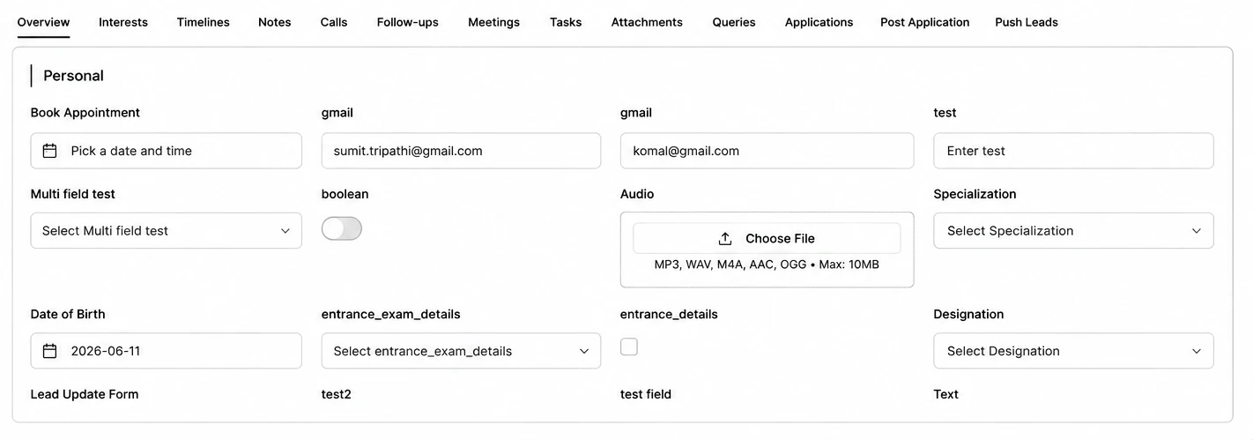The width and height of the screenshot is (1253, 440).
Task: Click calendar icon in Book Appointment field
Action: point(50,151)
